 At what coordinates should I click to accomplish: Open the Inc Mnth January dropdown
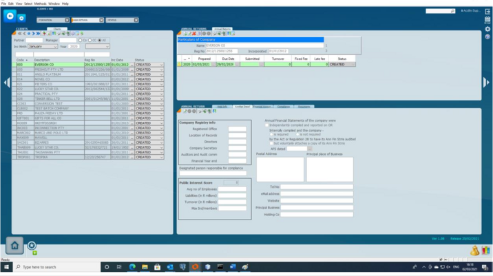(56, 47)
